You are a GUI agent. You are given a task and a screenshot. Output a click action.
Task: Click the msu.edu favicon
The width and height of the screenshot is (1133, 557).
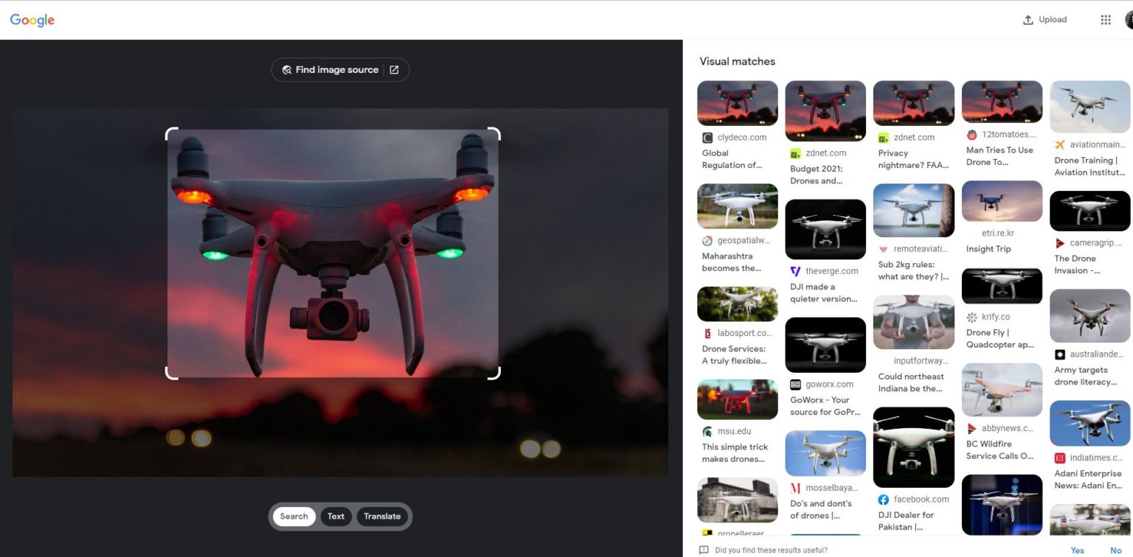(707, 432)
